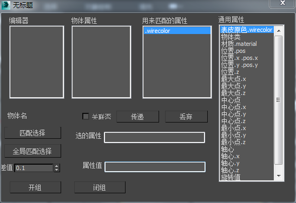The image size is (296, 203).
Task: Select 最大点.y list entry
Action: [247, 86]
